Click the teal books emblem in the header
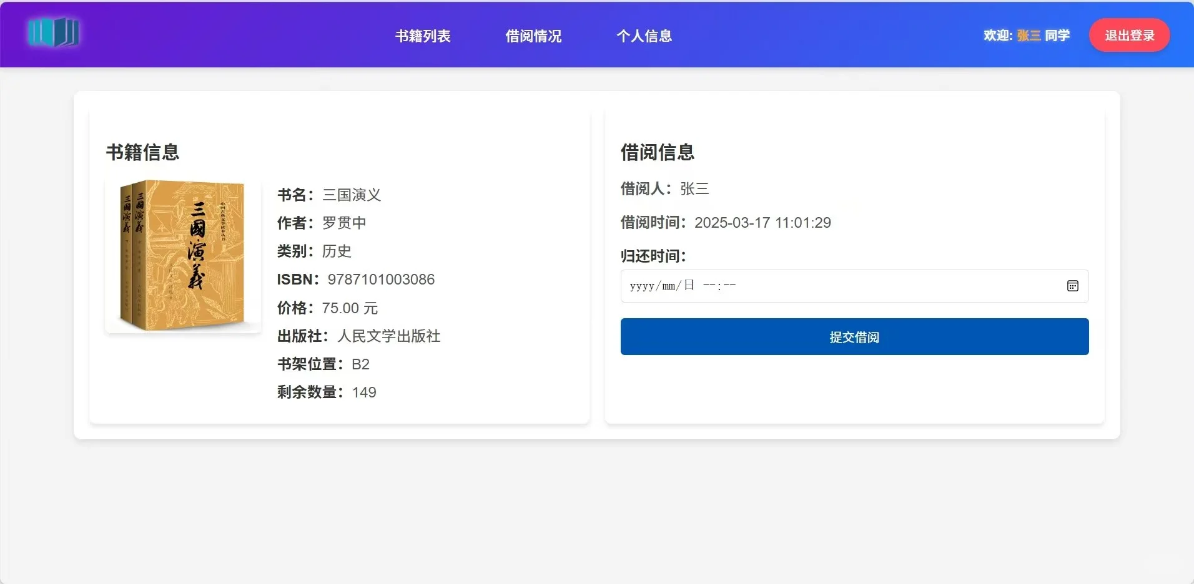The width and height of the screenshot is (1194, 584). click(x=54, y=34)
